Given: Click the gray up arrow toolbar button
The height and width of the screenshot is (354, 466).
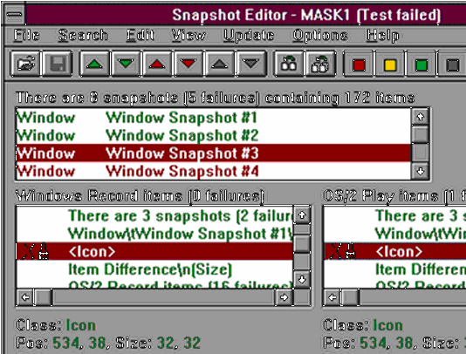Looking at the screenshot, I should point(220,65).
